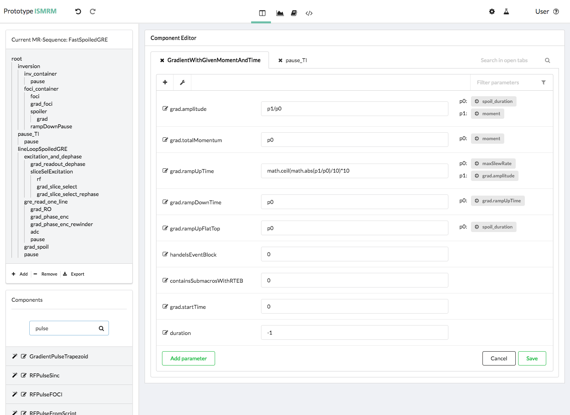Click the wrench tool icon in editor
This screenshot has height=415, width=570.
pos(183,82)
